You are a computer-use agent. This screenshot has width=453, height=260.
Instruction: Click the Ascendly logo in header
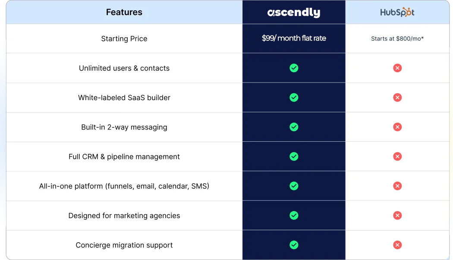tap(294, 13)
